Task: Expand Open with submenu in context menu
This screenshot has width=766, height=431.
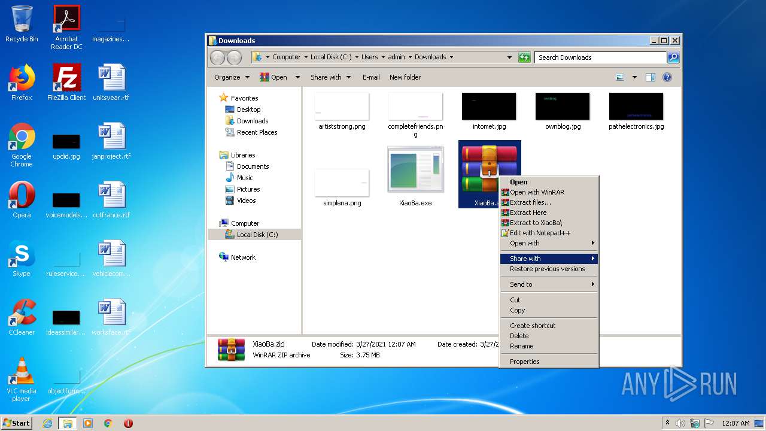Action: coord(549,243)
